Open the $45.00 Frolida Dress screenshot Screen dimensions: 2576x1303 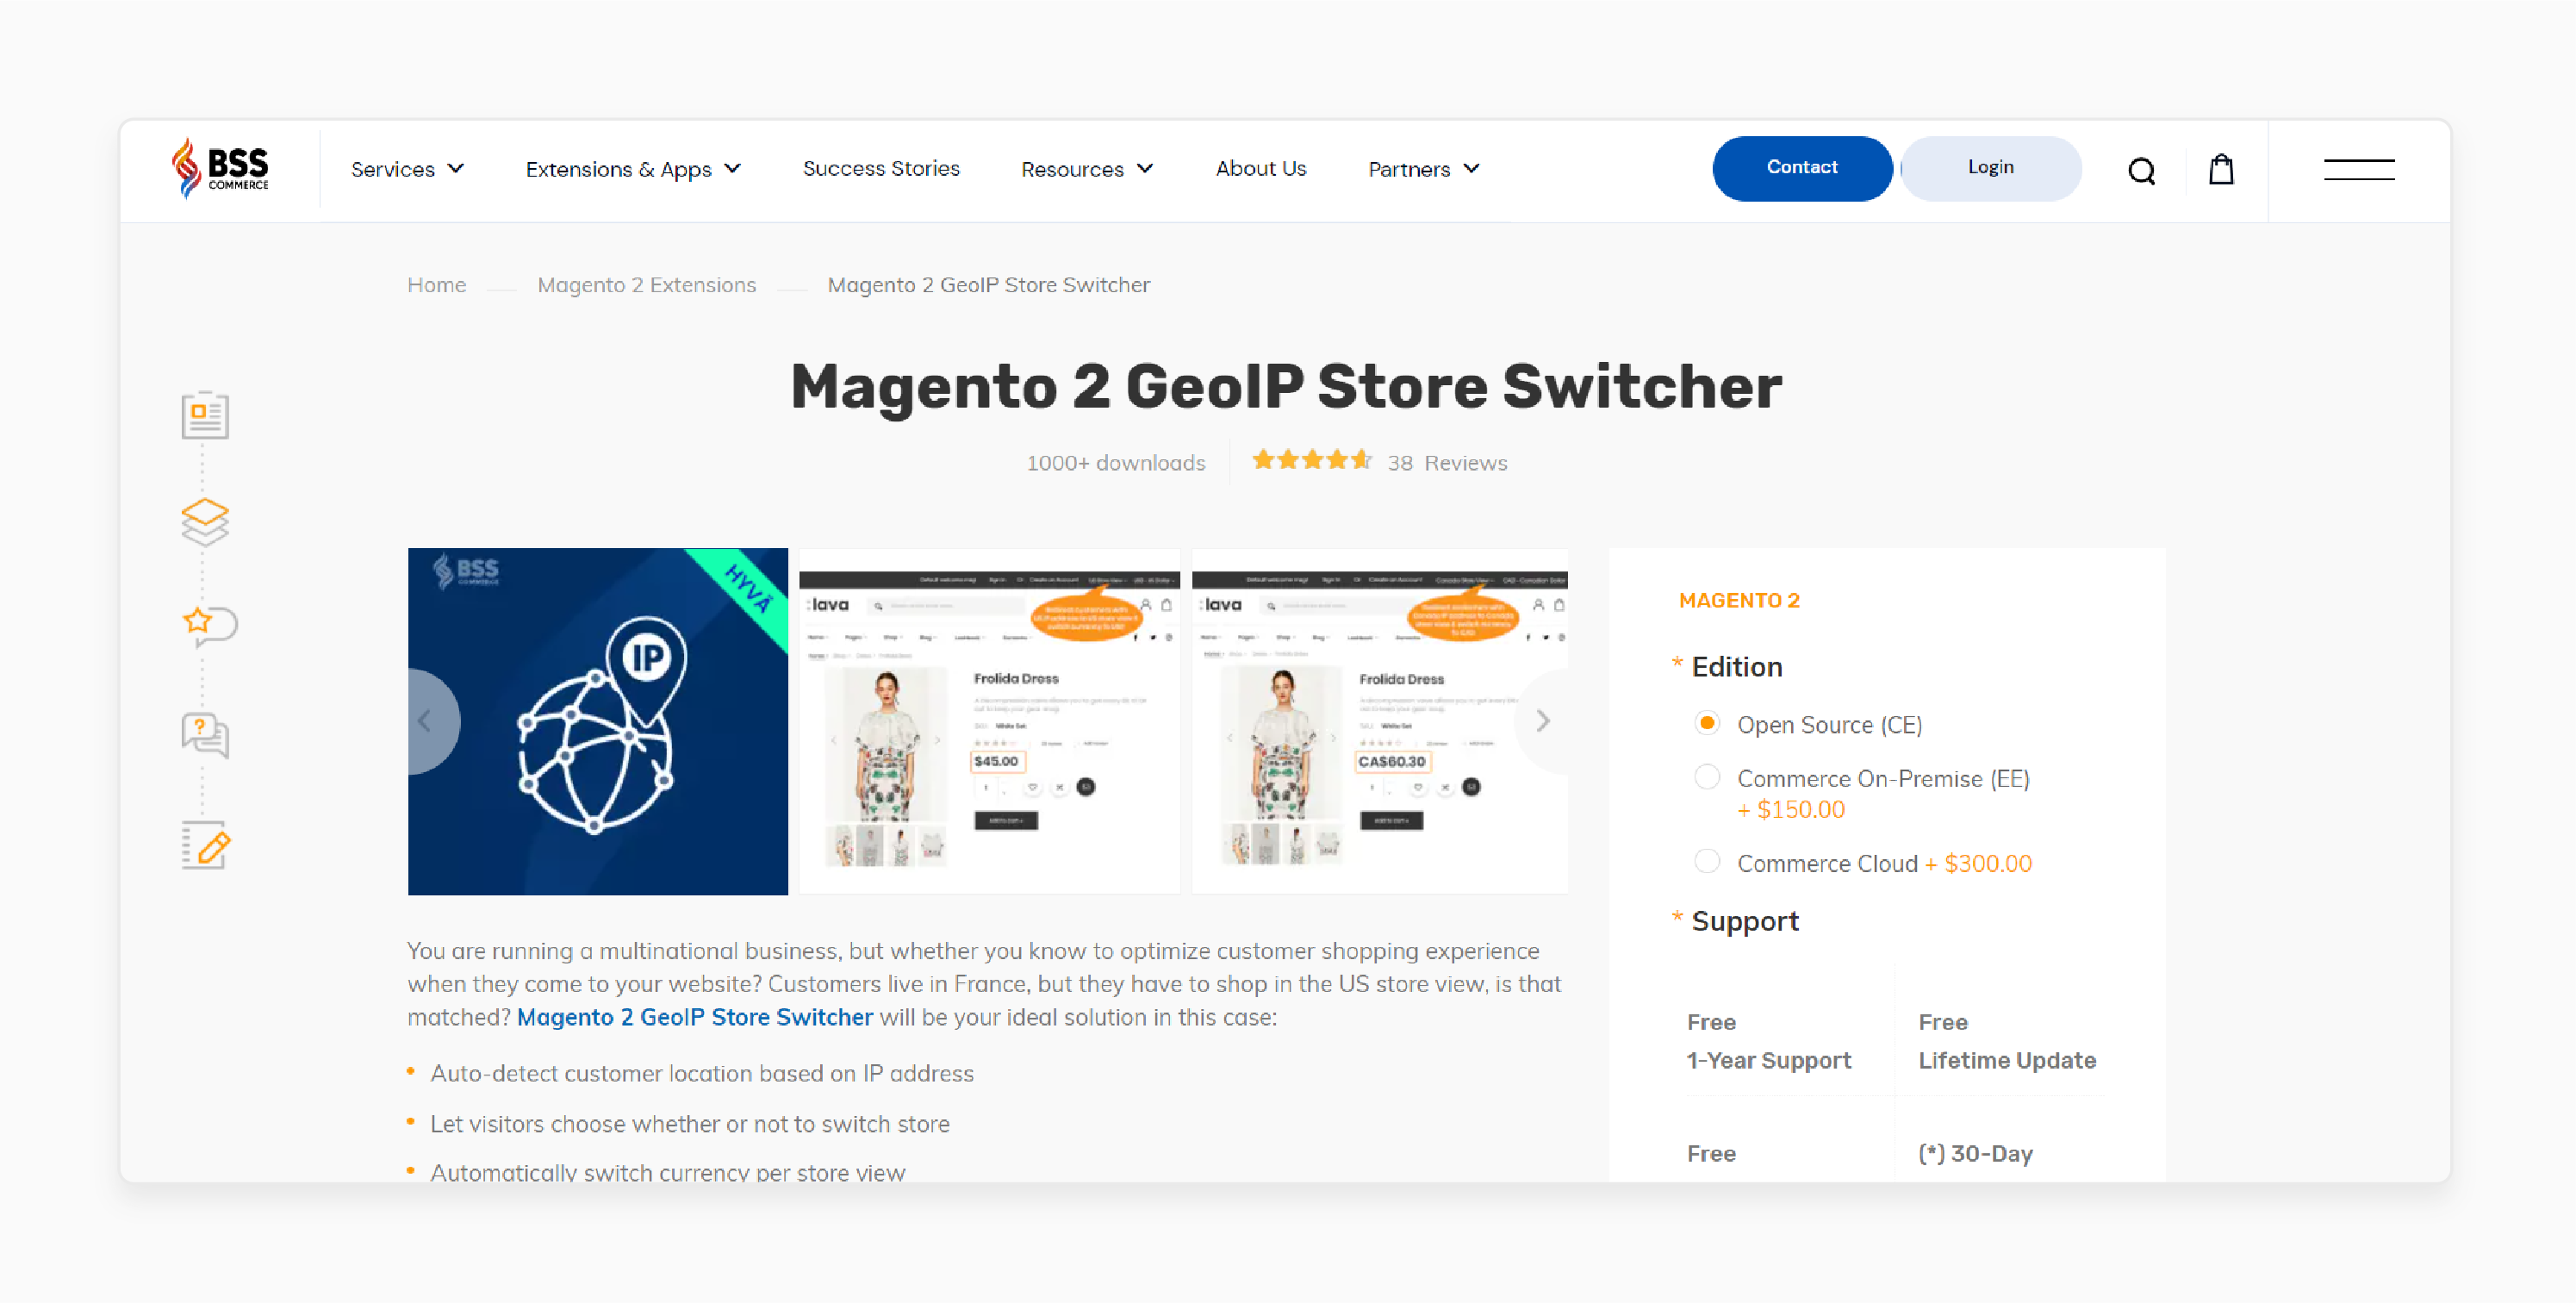[989, 721]
